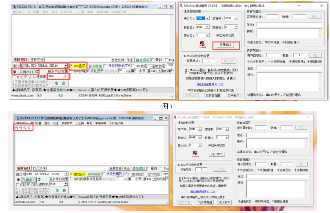Image resolution: width=330 pixels, height=213 pixels.
Task: Open 小工具 menu in lower SSCOM window
Action: (80, 123)
